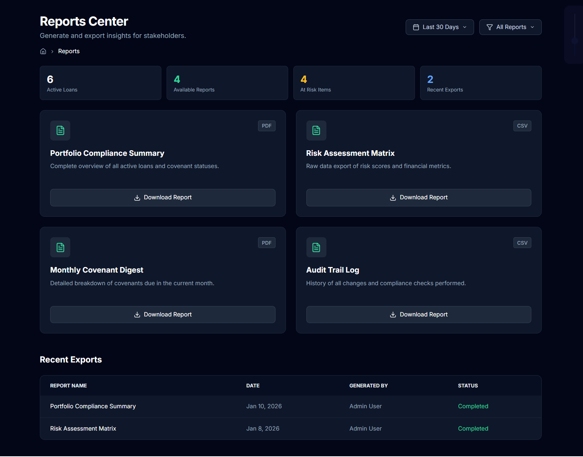Select the Active Loans stat card

coord(100,83)
